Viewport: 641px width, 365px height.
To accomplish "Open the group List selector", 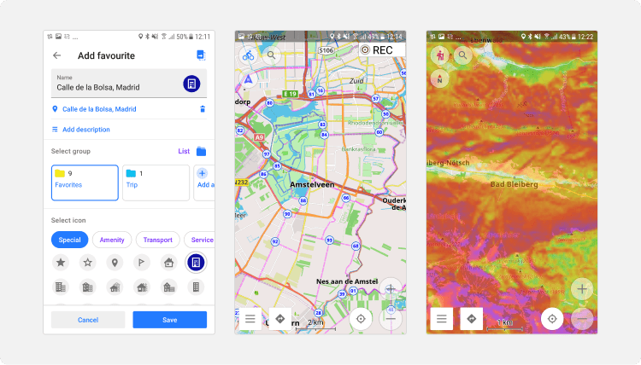I will pyautogui.click(x=184, y=151).
